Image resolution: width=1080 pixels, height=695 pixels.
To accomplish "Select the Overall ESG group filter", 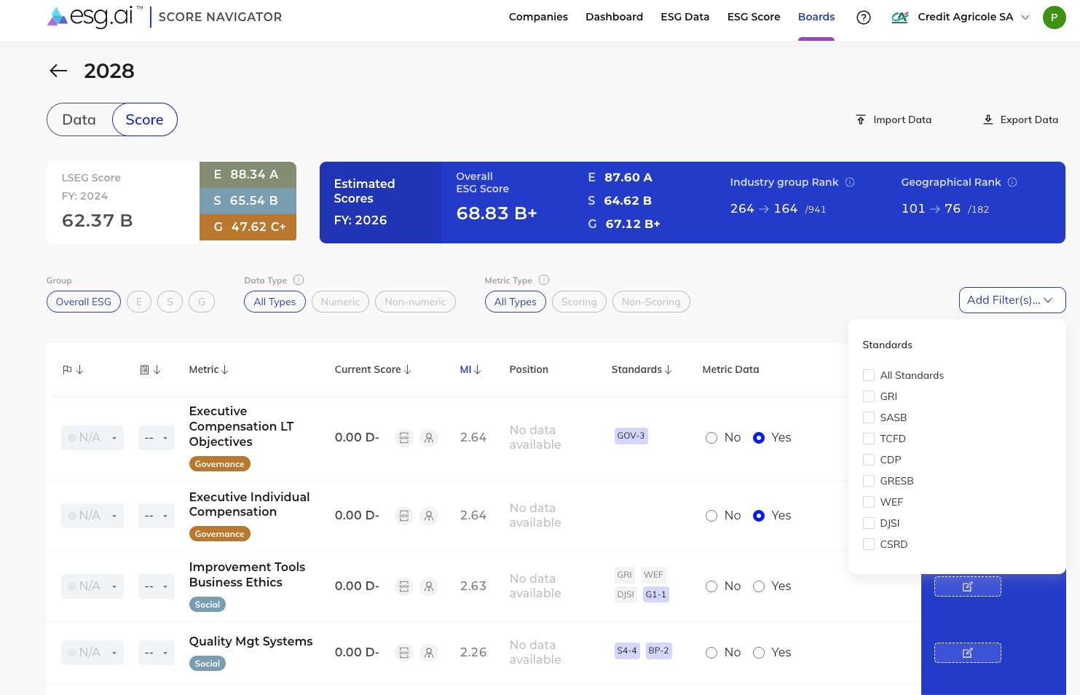I will coord(83,302).
